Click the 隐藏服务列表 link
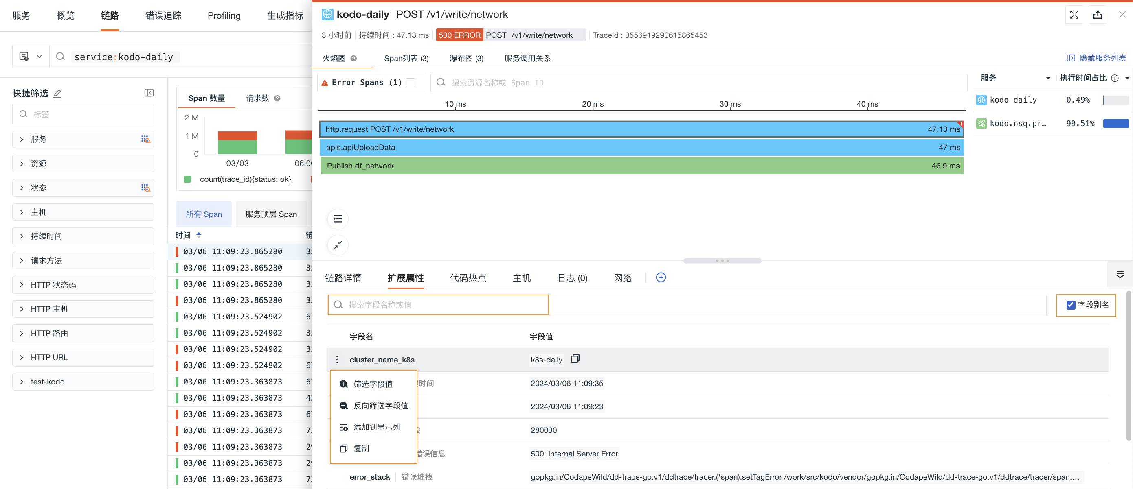 tap(1096, 58)
